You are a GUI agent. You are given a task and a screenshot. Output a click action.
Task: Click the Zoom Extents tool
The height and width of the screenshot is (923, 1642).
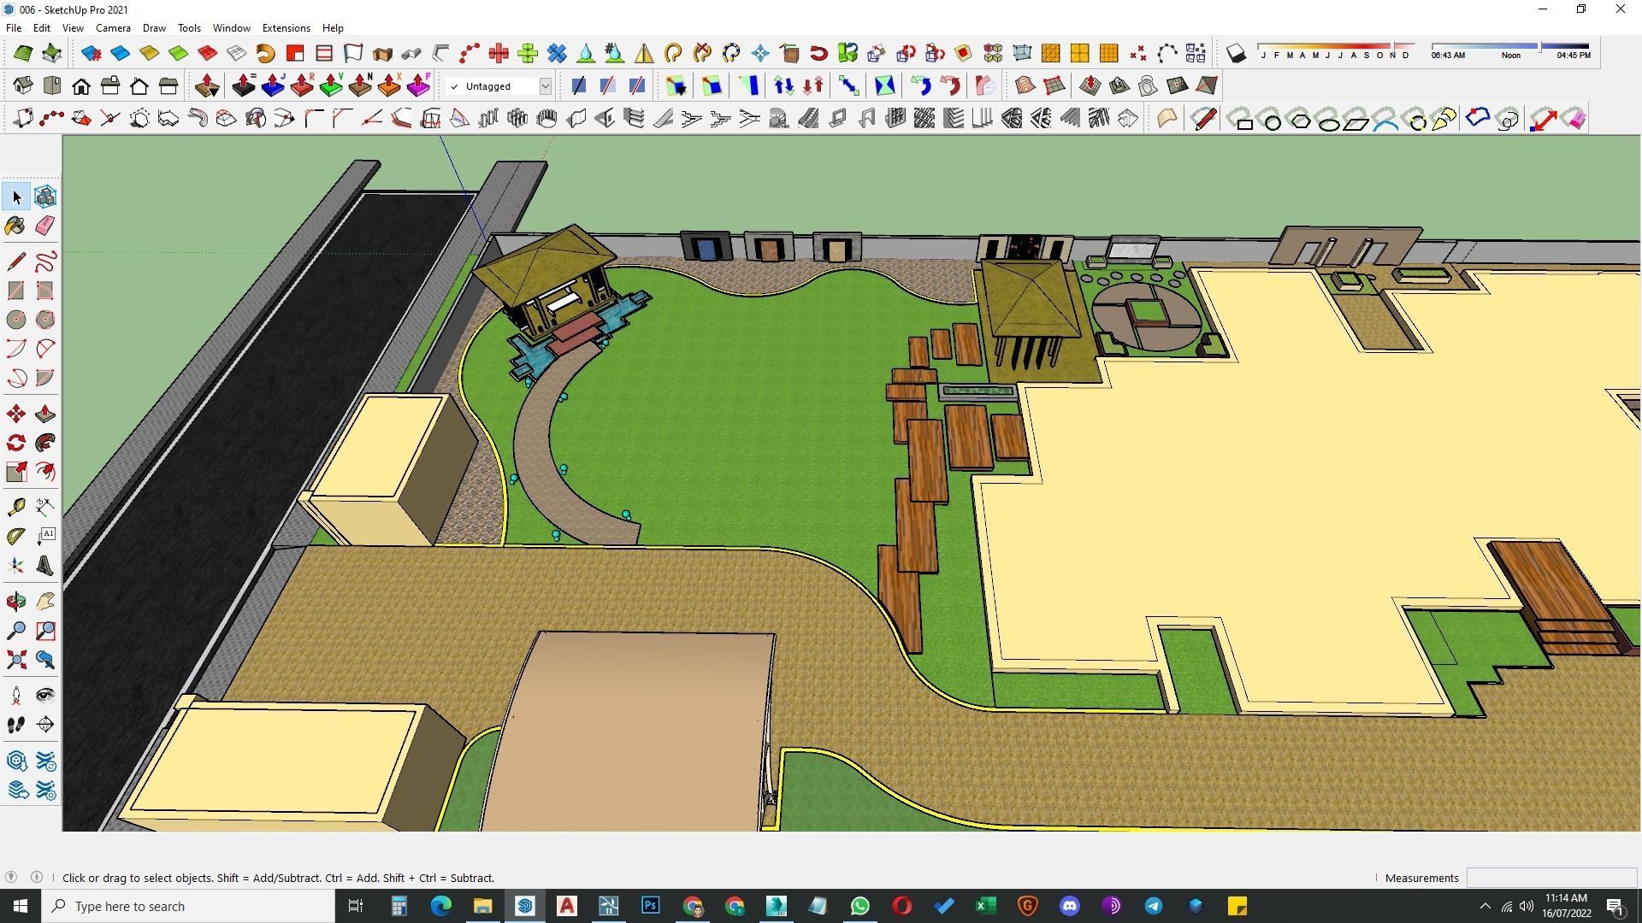15,660
